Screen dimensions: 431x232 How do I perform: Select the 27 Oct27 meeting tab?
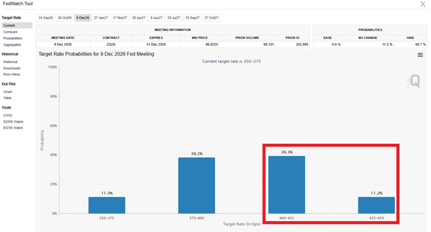pyautogui.click(x=212, y=18)
